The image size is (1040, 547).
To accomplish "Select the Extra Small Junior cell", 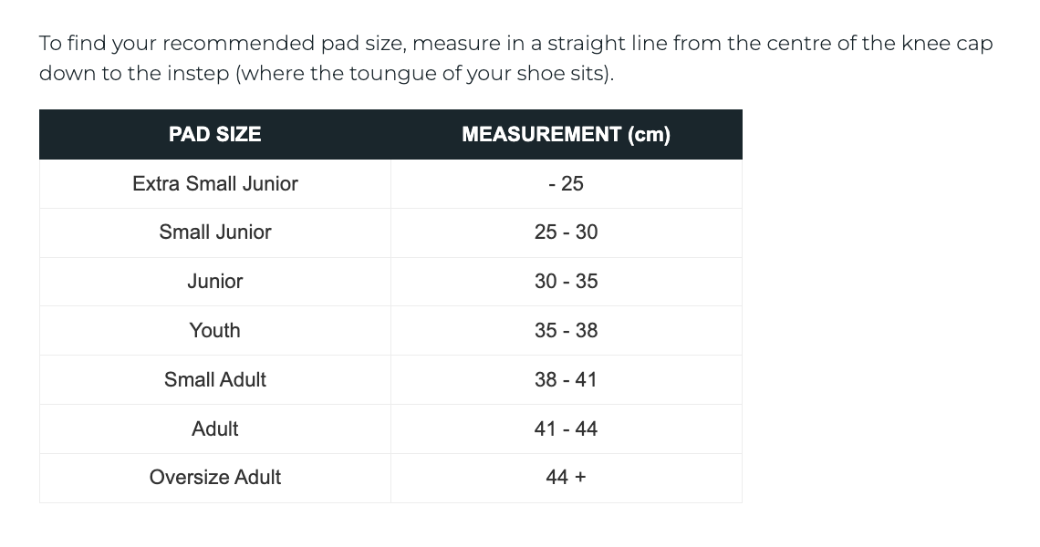I will 215,183.
